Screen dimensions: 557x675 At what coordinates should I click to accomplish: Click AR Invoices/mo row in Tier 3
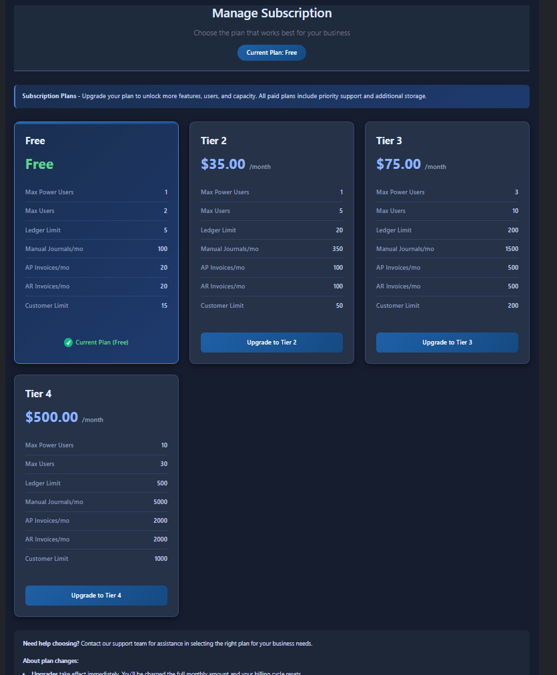click(x=448, y=286)
